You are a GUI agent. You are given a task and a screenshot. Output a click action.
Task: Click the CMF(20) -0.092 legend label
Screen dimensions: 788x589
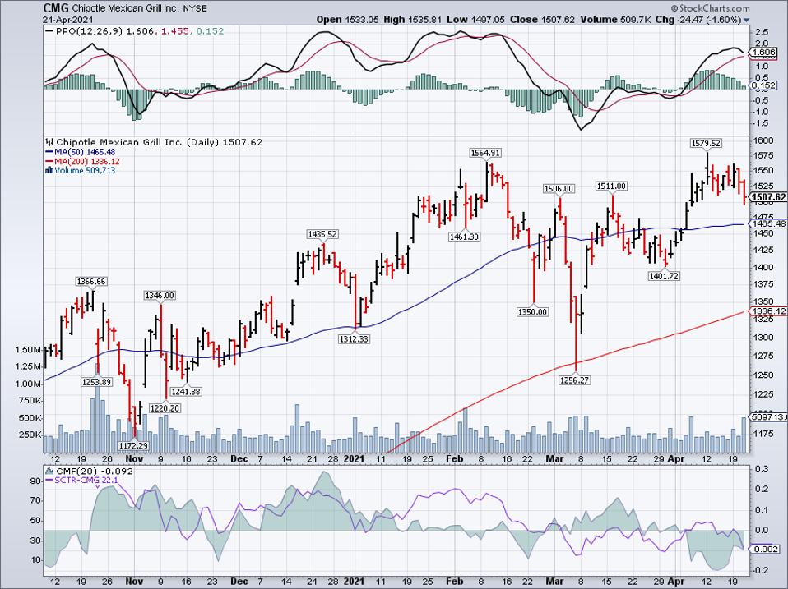[x=95, y=472]
